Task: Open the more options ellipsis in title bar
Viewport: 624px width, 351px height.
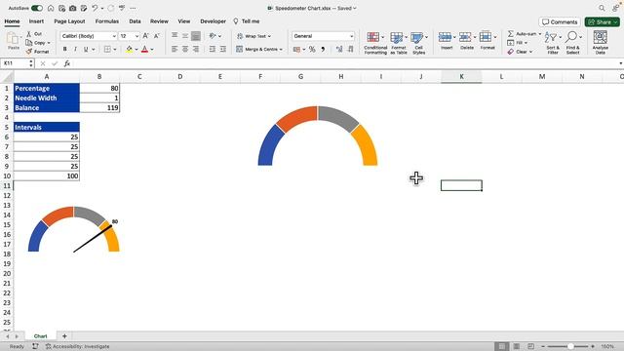Action: coord(133,8)
